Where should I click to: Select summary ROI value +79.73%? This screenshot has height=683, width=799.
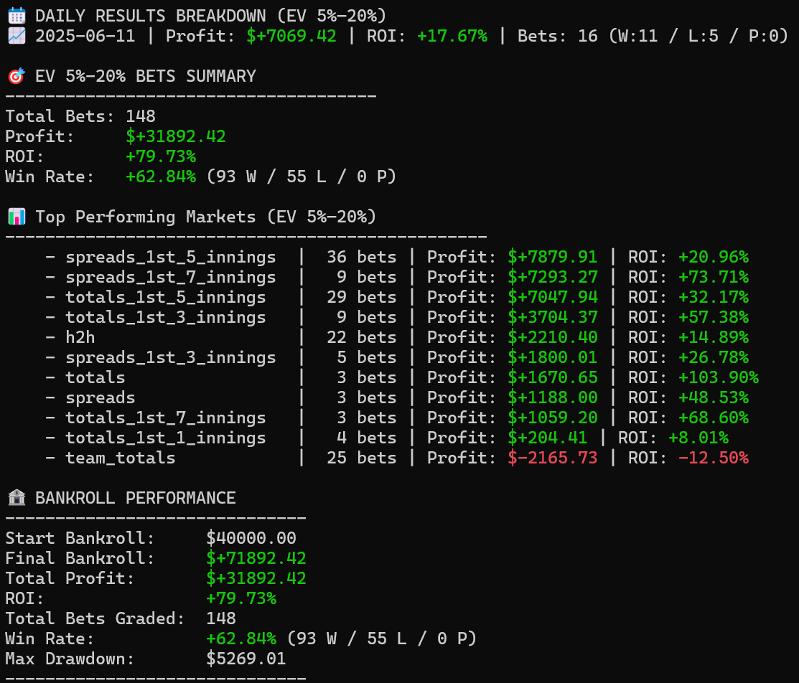click(x=161, y=156)
